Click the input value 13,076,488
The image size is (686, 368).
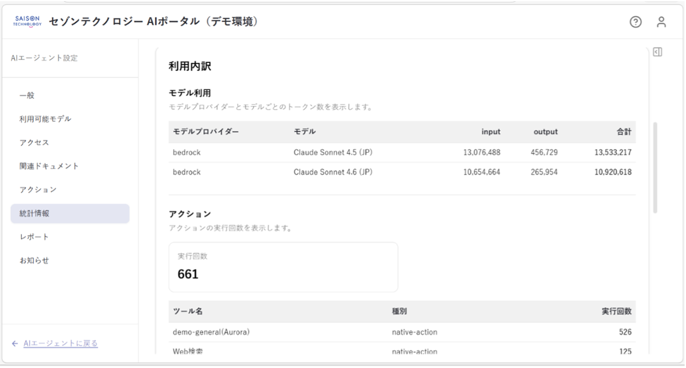point(482,153)
